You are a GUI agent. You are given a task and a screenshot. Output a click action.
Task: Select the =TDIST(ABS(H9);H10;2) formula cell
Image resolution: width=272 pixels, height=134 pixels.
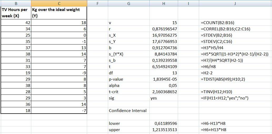point(235,79)
